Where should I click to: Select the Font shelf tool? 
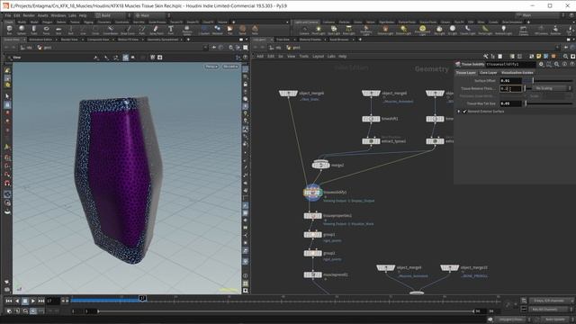171,30
